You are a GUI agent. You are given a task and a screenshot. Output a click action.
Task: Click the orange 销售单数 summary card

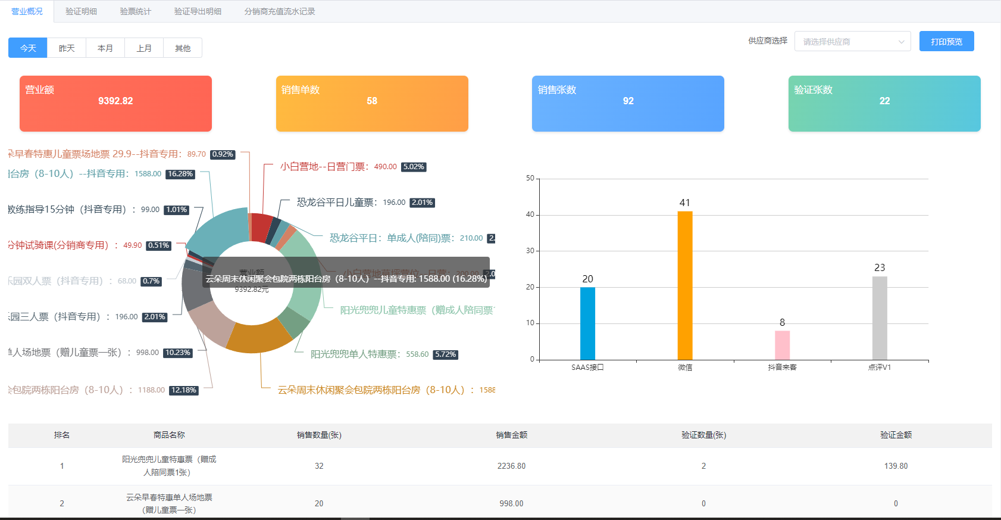point(372,104)
